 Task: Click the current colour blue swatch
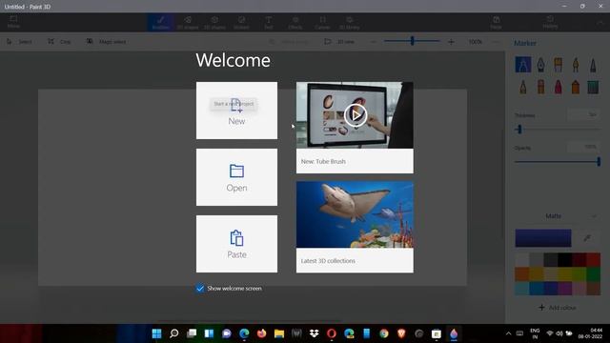tap(543, 238)
